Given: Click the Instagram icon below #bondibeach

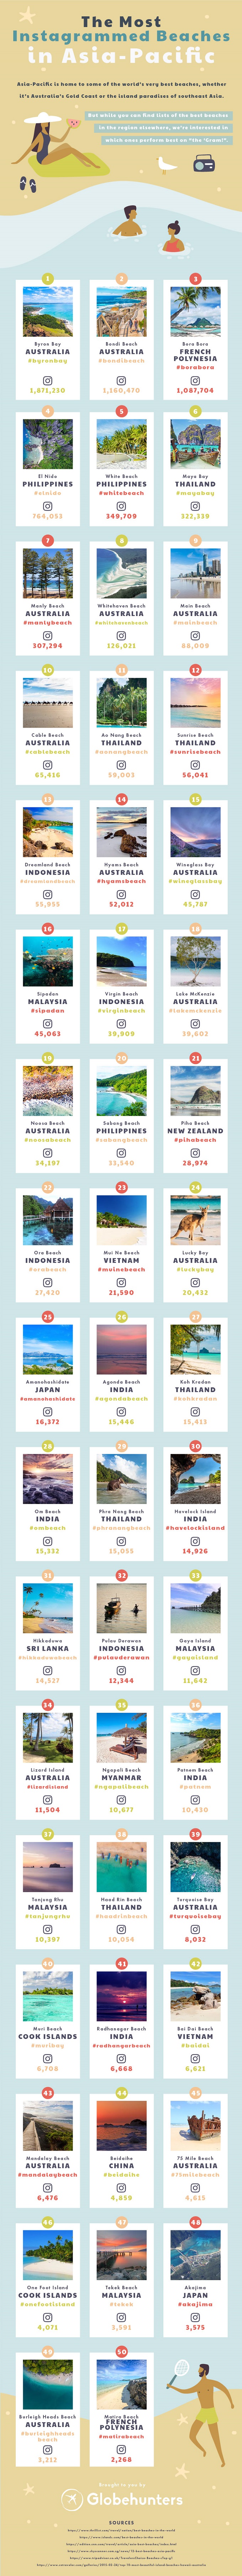Looking at the screenshot, I should click(x=121, y=380).
